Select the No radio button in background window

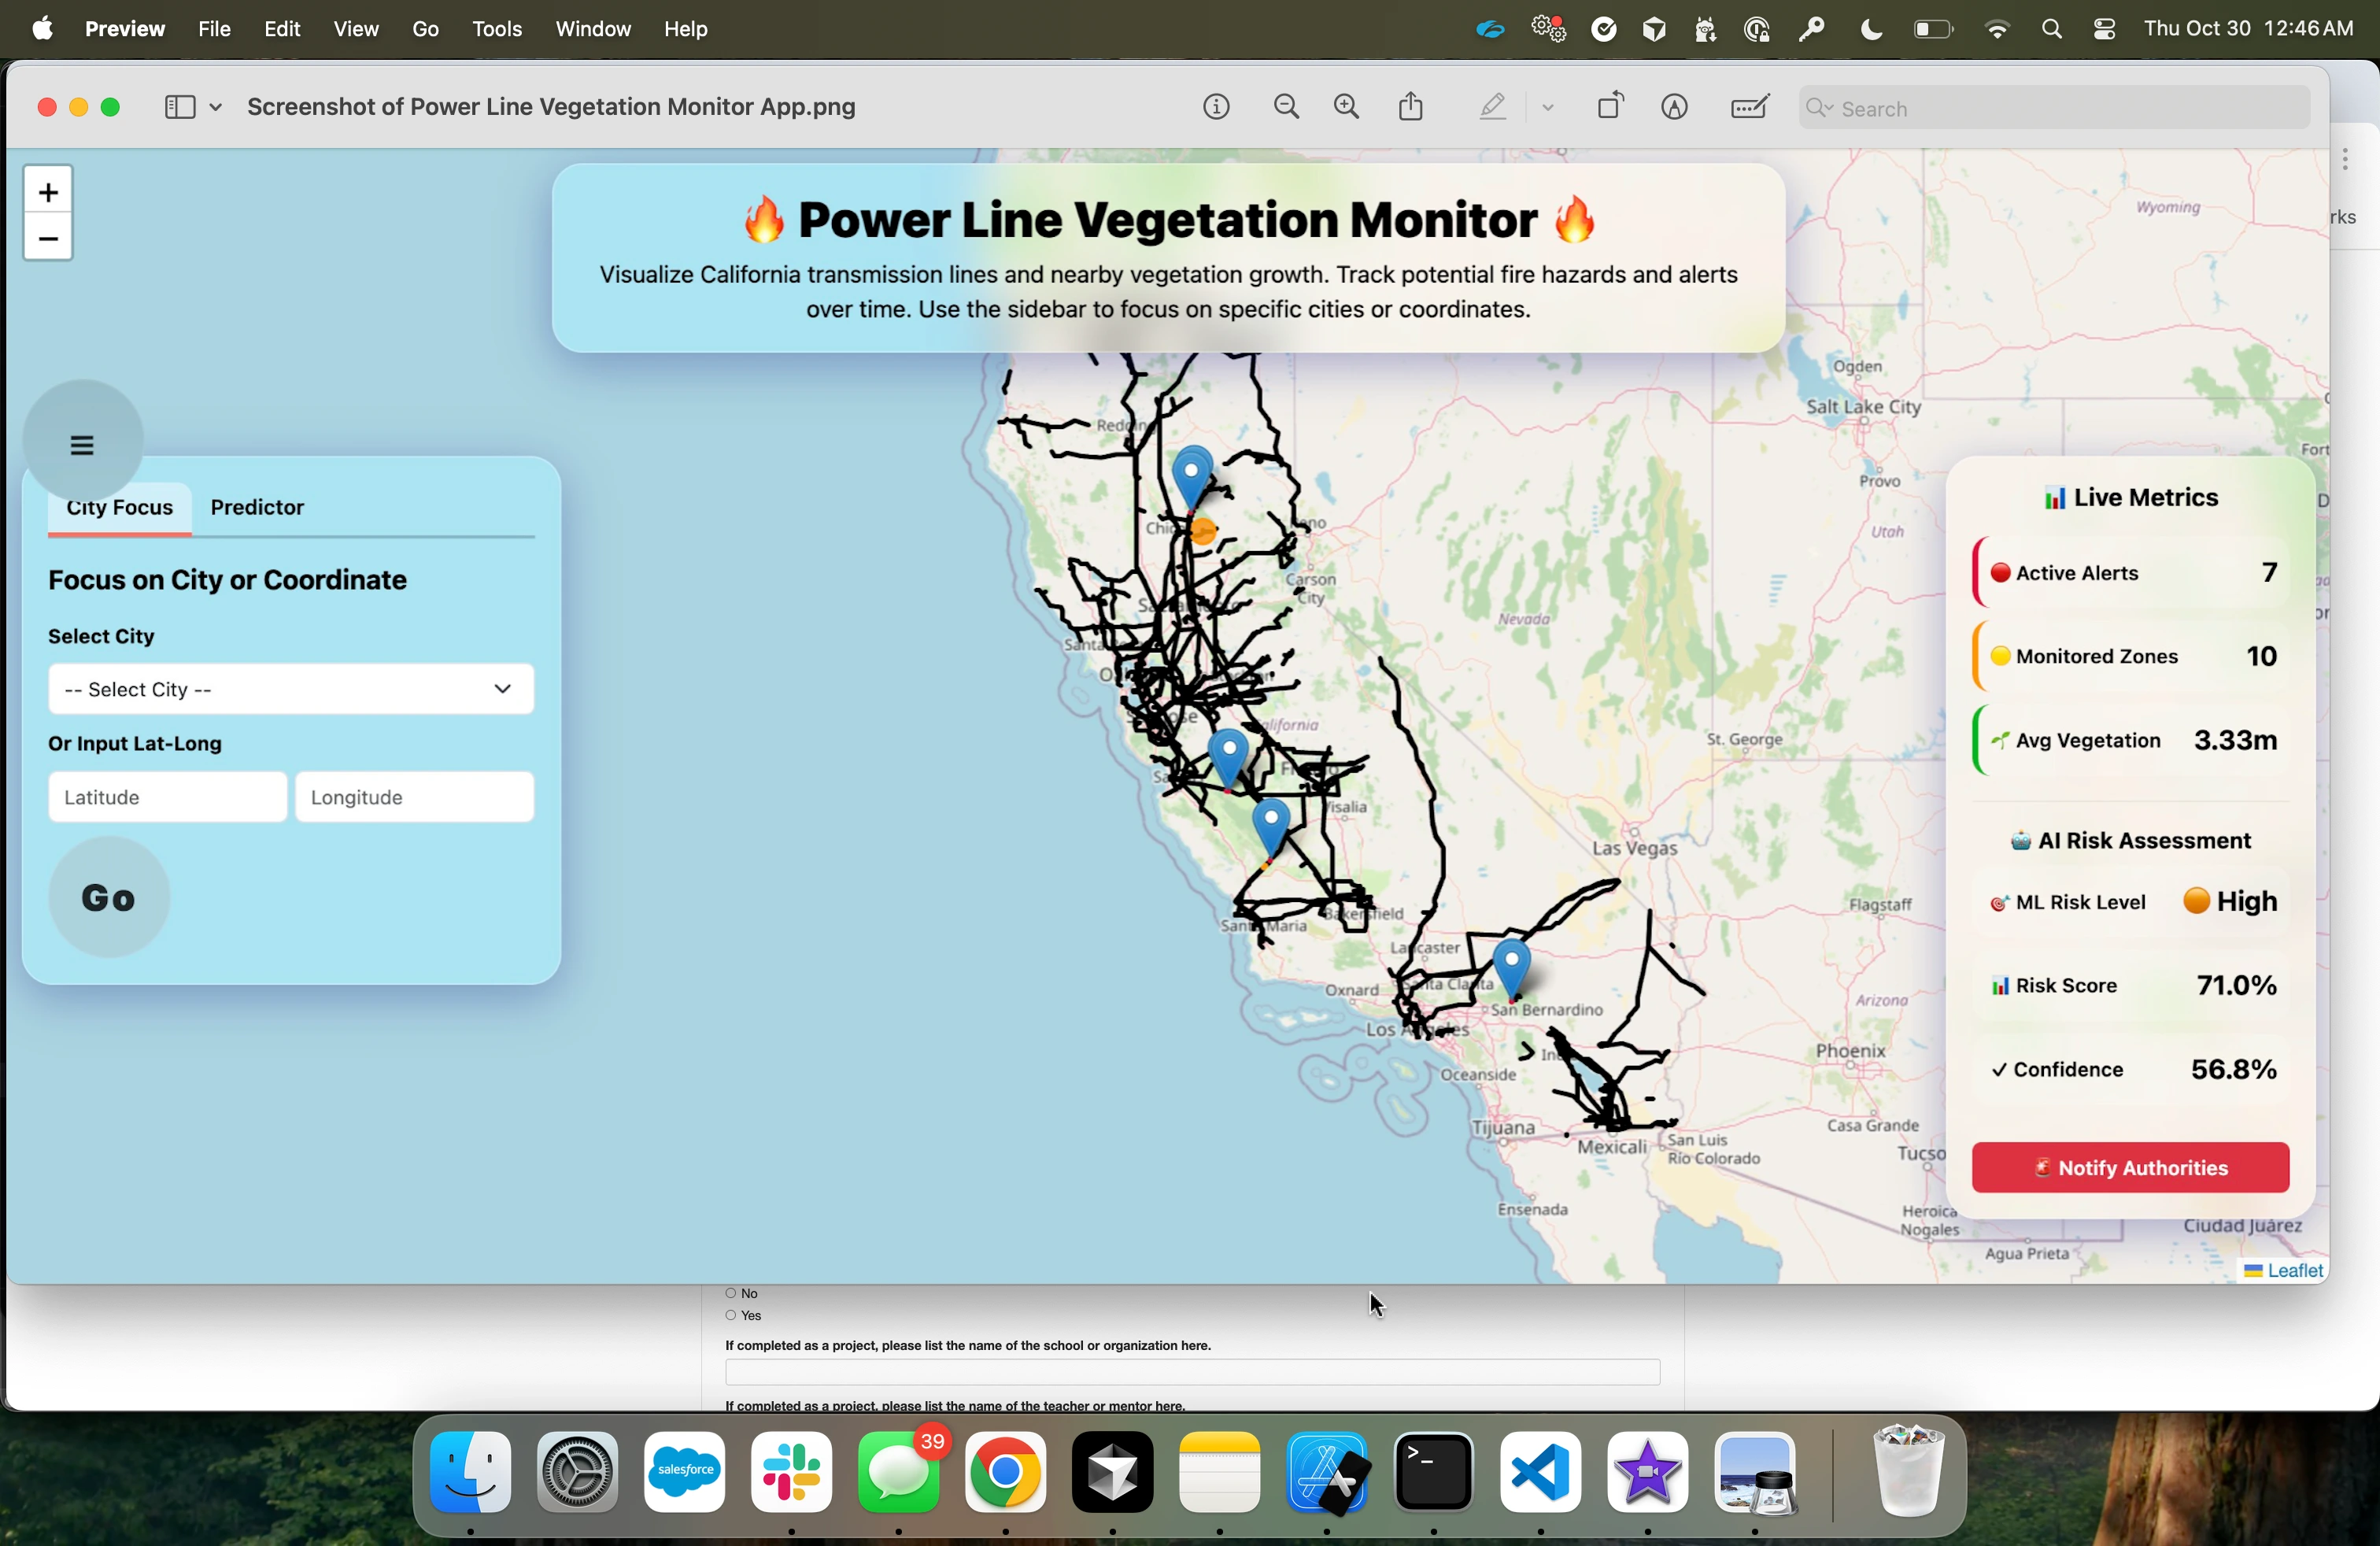tap(731, 1293)
